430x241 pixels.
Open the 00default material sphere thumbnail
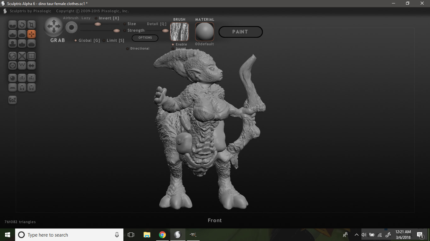205,32
